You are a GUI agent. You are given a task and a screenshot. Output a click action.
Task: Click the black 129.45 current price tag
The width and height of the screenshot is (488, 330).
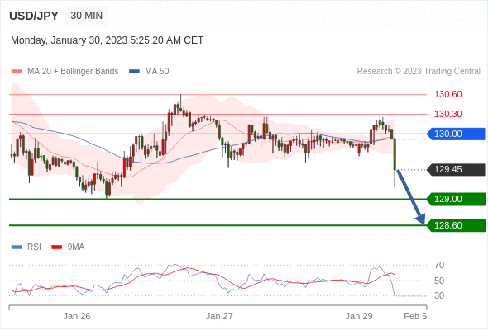pos(456,169)
